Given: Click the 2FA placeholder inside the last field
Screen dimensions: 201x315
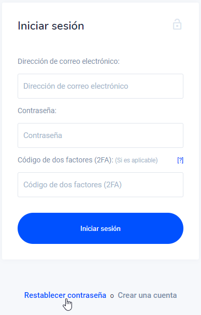Looking at the screenshot, I should click(73, 185).
